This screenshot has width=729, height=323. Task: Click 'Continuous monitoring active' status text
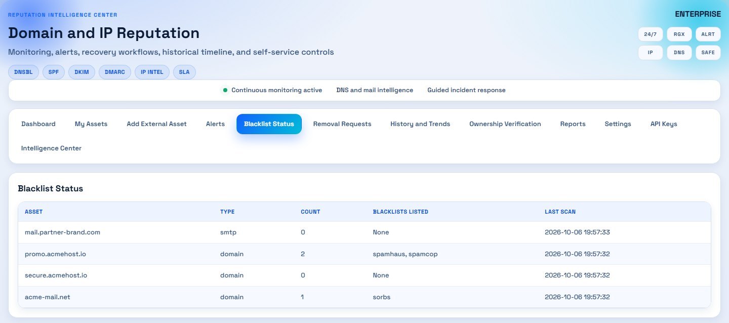pyautogui.click(x=276, y=90)
